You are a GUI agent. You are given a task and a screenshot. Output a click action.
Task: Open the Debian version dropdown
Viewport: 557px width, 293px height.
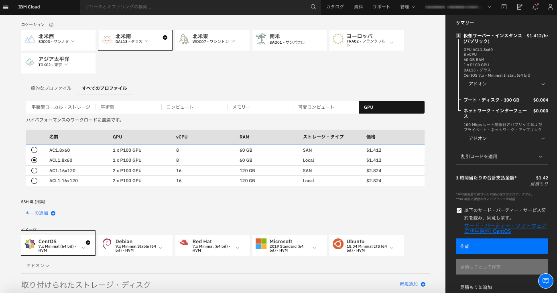161,248
